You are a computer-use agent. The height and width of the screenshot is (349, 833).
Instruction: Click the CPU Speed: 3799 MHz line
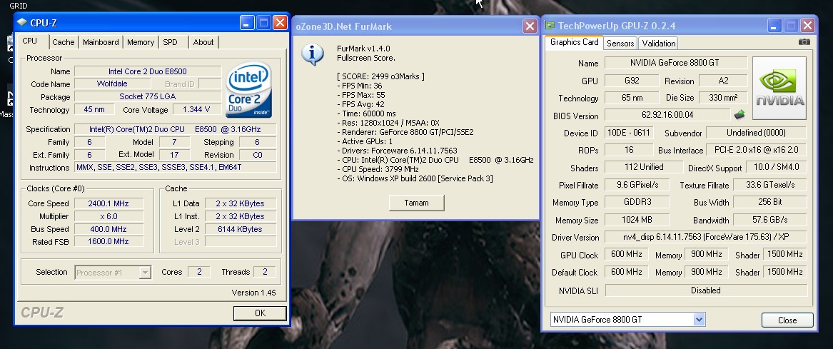click(378, 169)
